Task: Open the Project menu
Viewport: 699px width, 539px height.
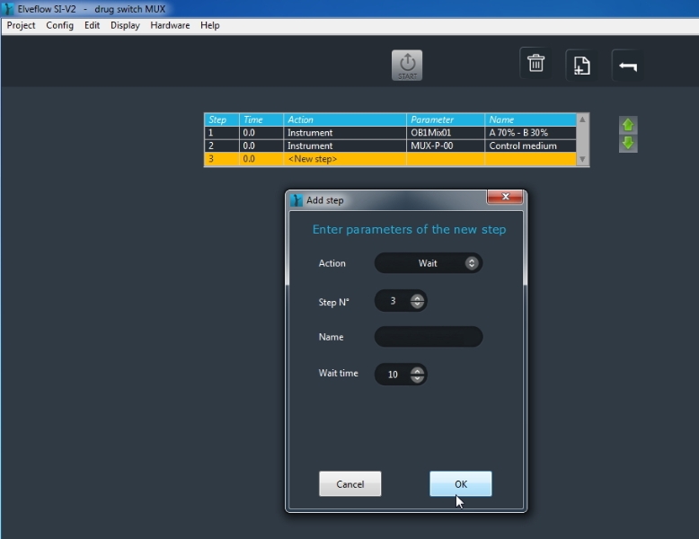Action: click(21, 25)
